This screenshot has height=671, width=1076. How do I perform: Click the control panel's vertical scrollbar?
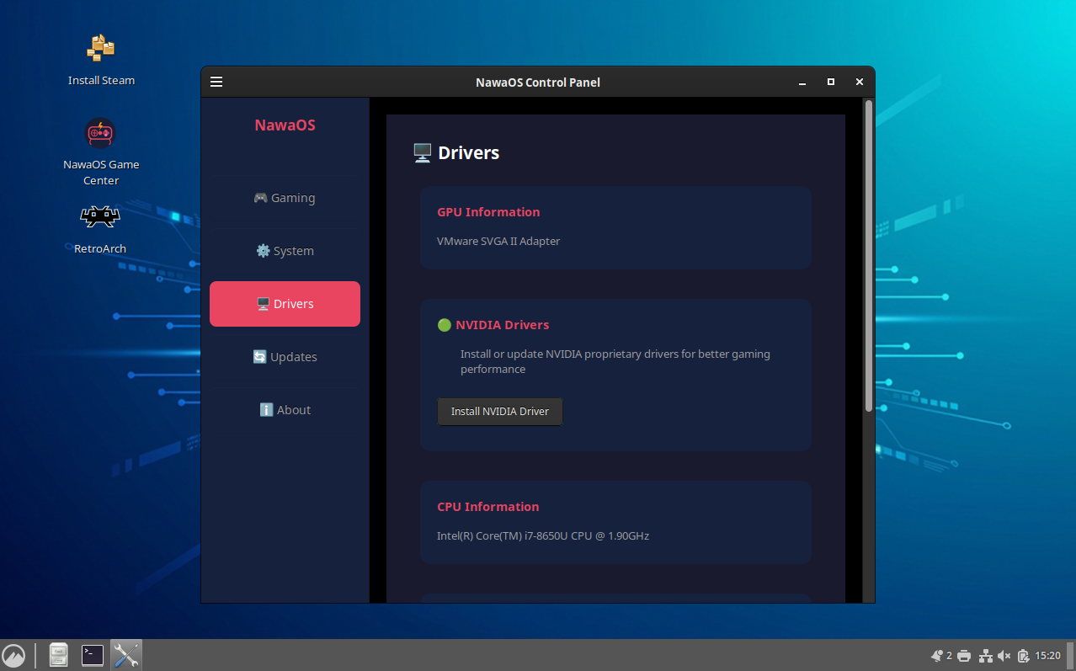(868, 253)
